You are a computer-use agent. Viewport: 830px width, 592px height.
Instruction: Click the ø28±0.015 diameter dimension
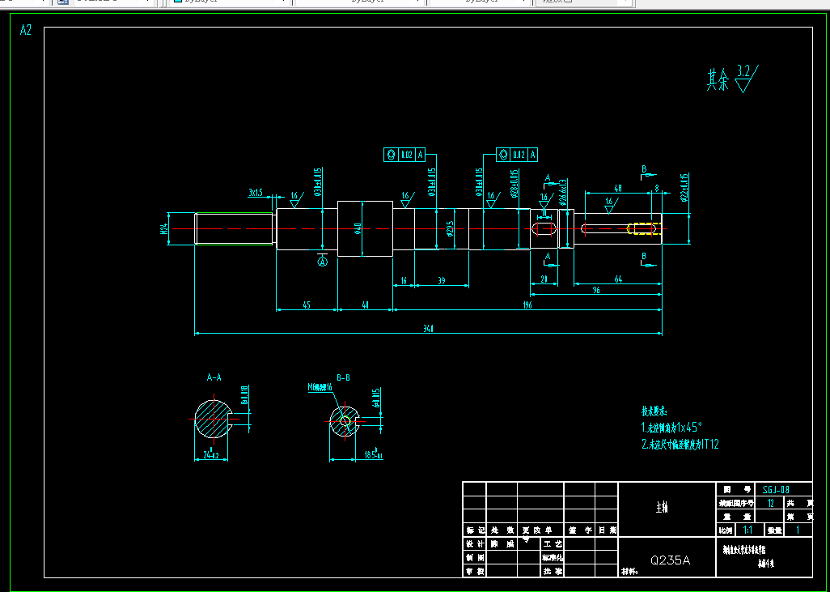point(514,184)
